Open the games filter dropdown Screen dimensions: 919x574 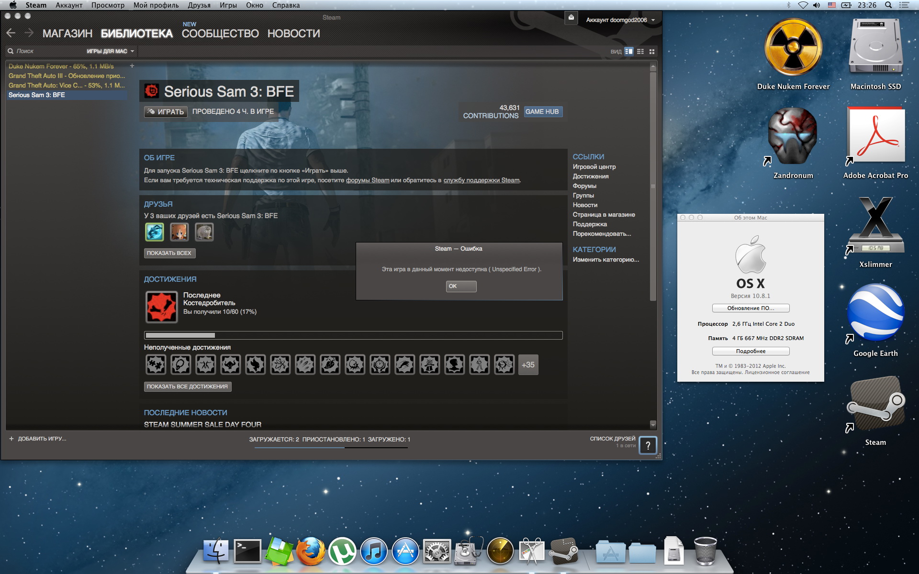pyautogui.click(x=110, y=51)
